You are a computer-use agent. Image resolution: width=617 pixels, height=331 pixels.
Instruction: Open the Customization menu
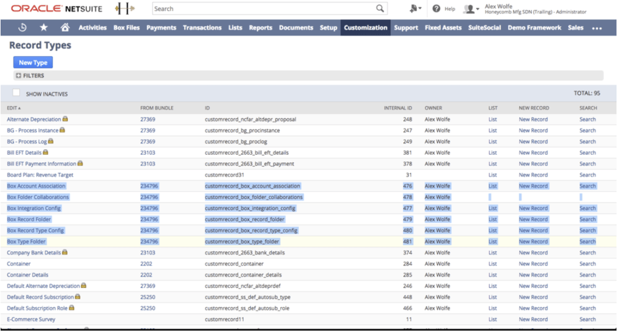(366, 28)
